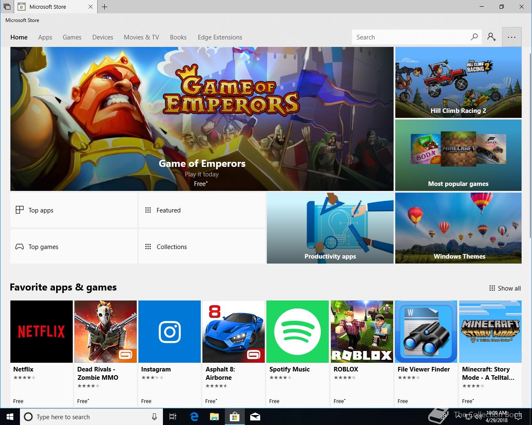Open the Mail app from taskbar

255,417
